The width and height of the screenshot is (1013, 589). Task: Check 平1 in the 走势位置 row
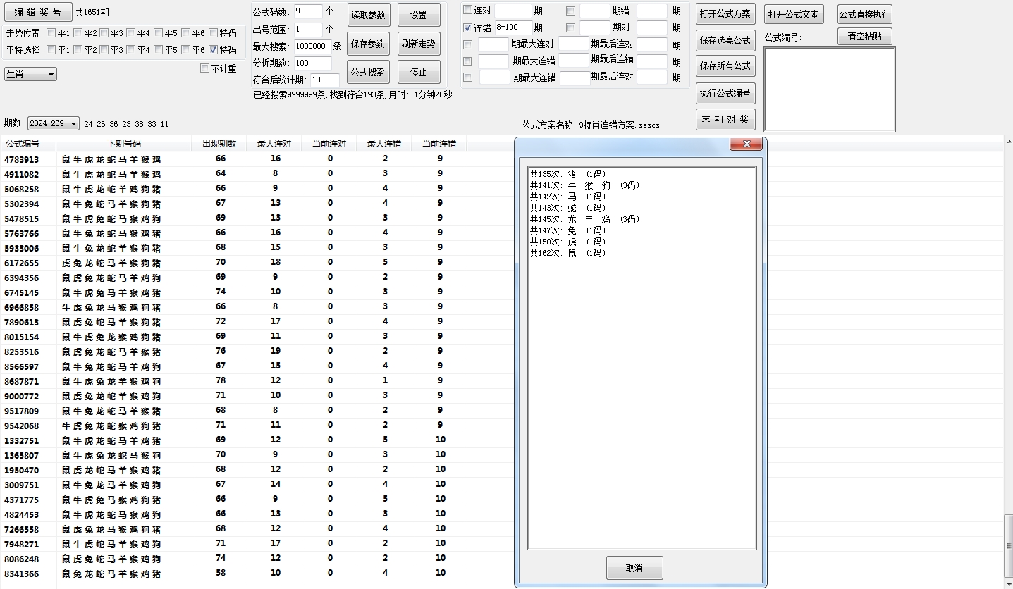(50, 32)
